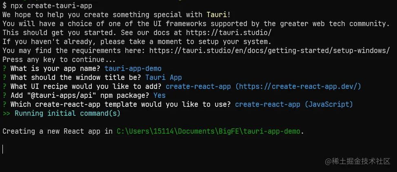Click the green tauri-app-demo folder path
This screenshot has width=397, height=172.
tap(208, 131)
